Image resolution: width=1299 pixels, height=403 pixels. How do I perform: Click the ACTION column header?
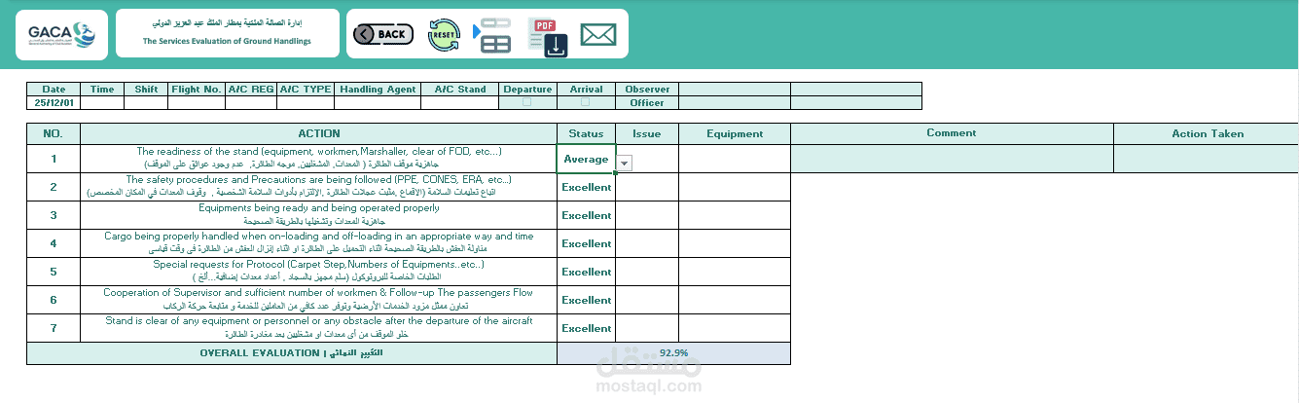point(319,133)
